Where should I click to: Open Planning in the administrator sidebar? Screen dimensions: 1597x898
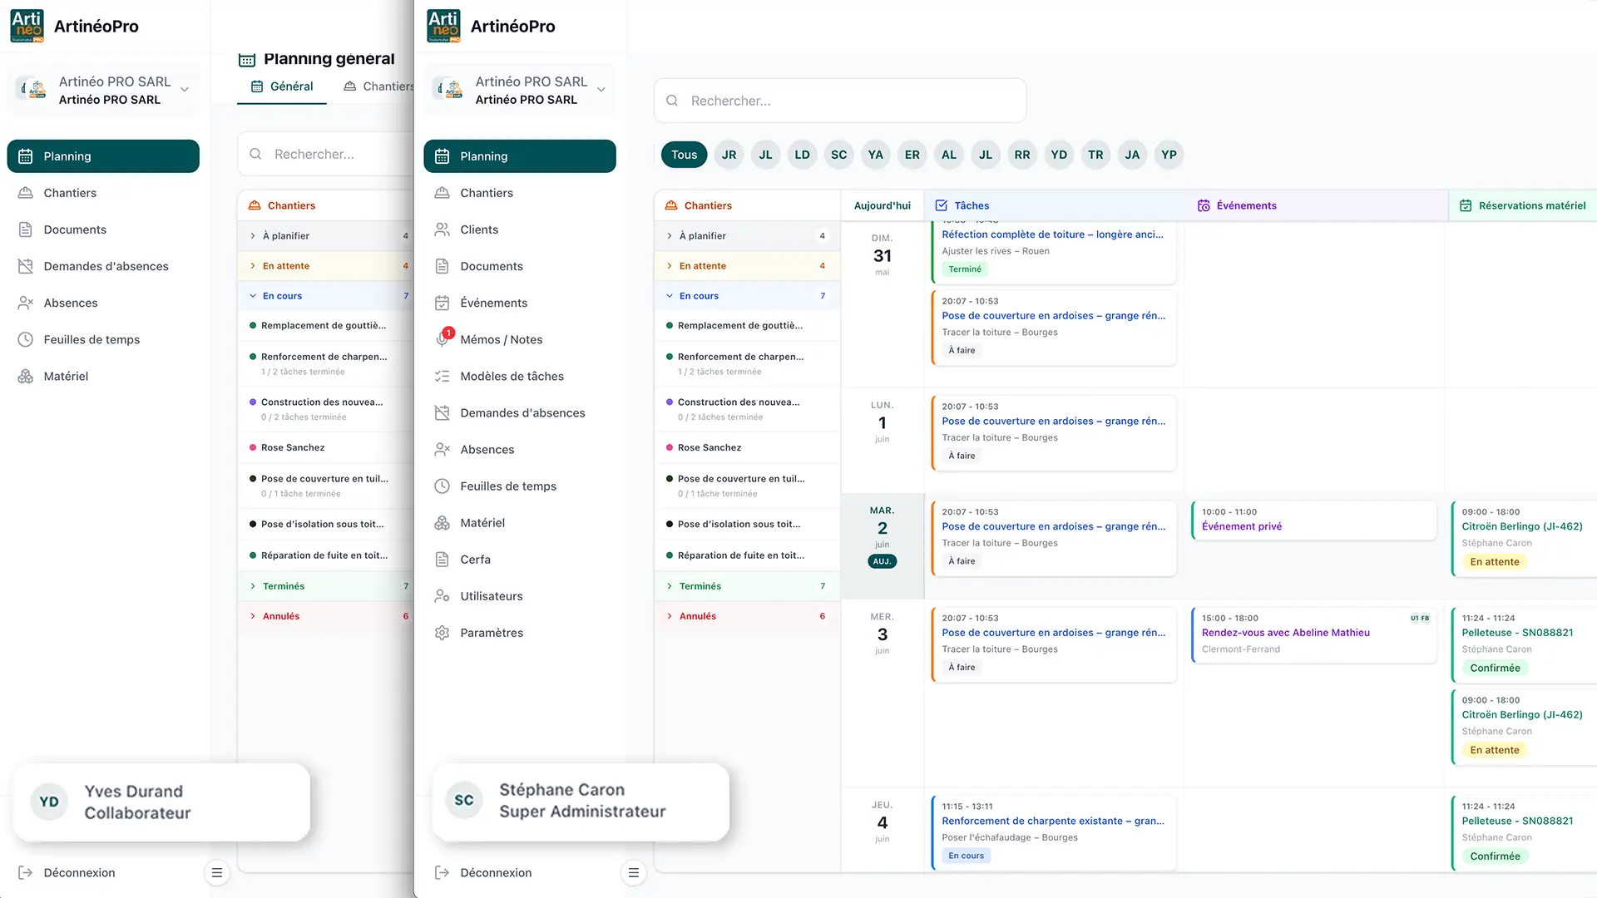520,156
